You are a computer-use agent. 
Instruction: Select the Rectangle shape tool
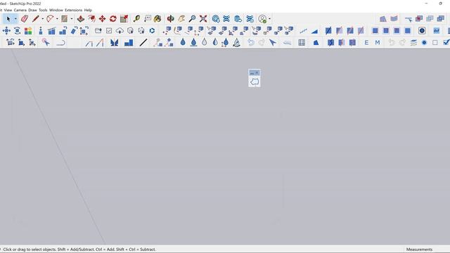[x=64, y=19]
